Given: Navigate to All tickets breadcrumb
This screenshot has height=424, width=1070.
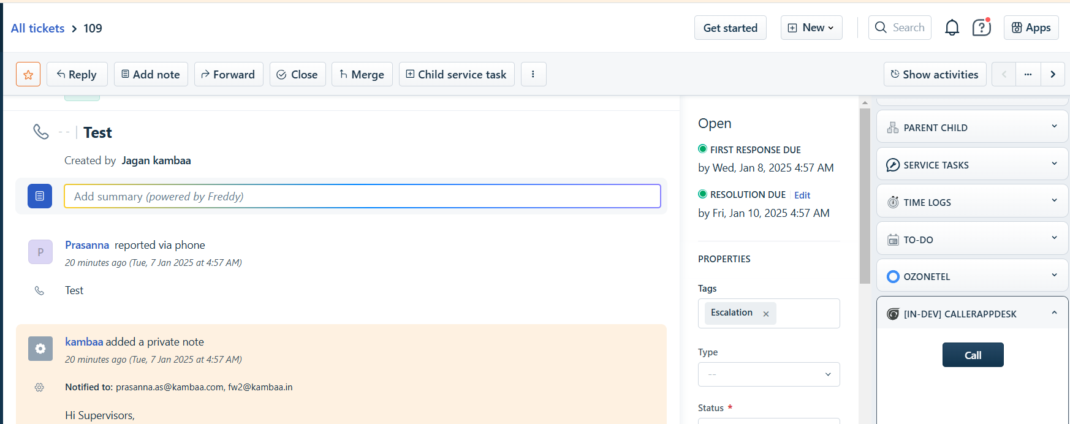Looking at the screenshot, I should tap(37, 28).
